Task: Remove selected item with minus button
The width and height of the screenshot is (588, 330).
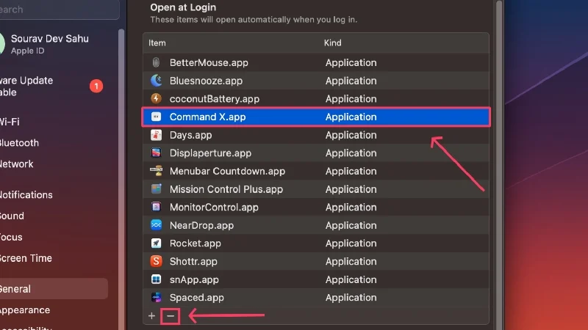Action: point(171,316)
